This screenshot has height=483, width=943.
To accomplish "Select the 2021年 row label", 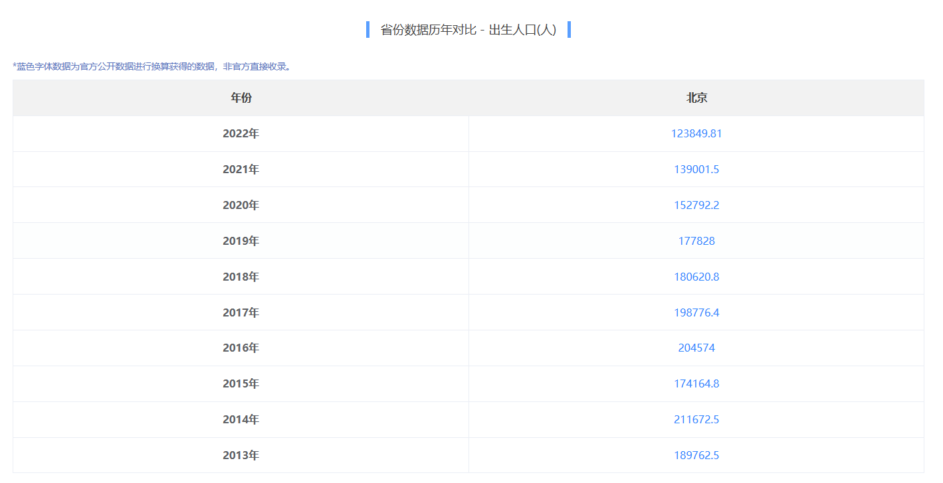I will [x=241, y=169].
